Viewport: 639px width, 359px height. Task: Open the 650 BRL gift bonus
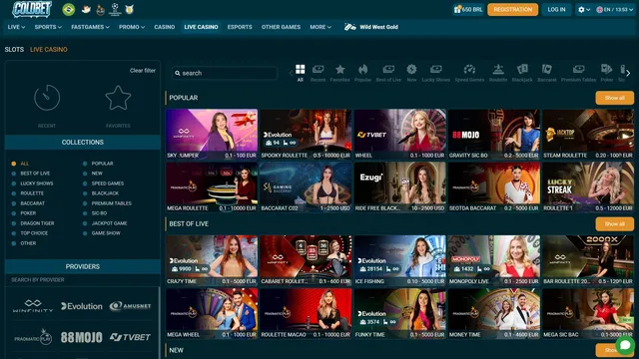click(467, 9)
